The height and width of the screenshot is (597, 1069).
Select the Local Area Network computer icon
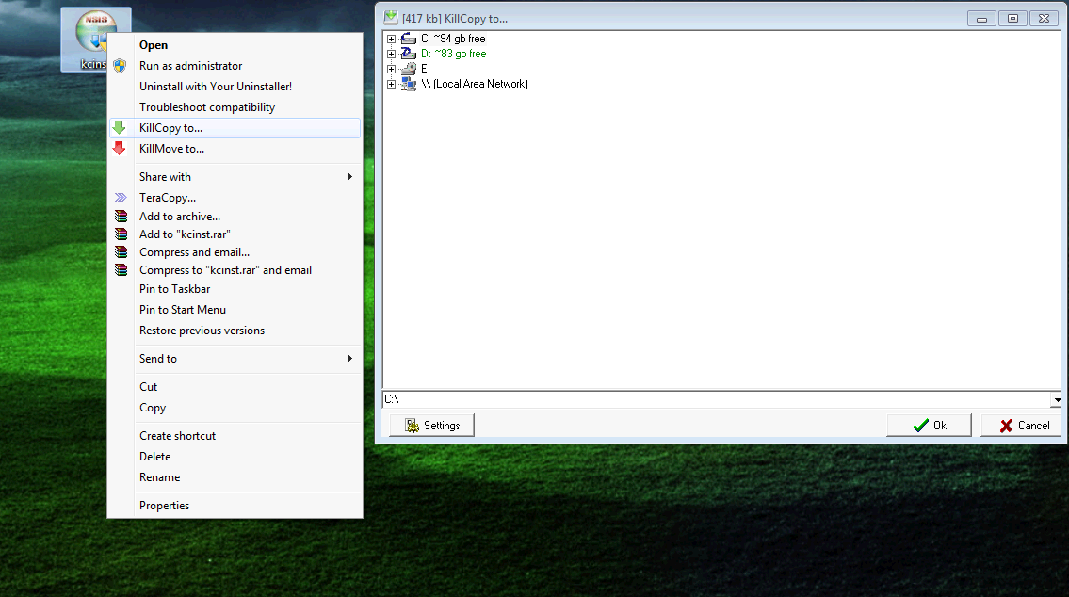409,84
